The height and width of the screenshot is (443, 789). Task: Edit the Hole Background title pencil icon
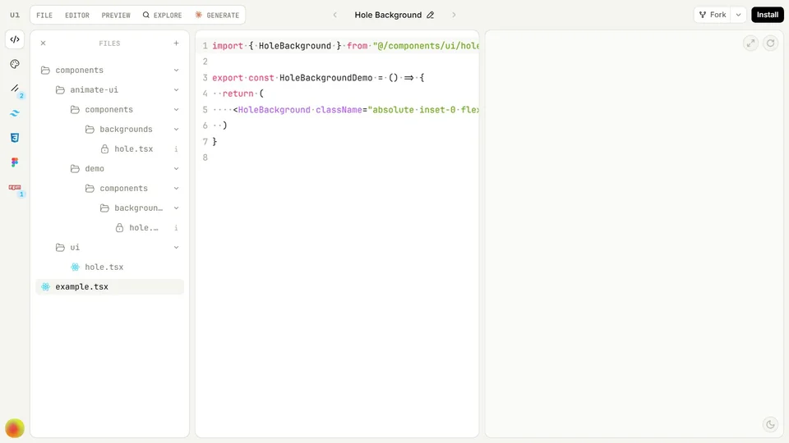(x=430, y=15)
